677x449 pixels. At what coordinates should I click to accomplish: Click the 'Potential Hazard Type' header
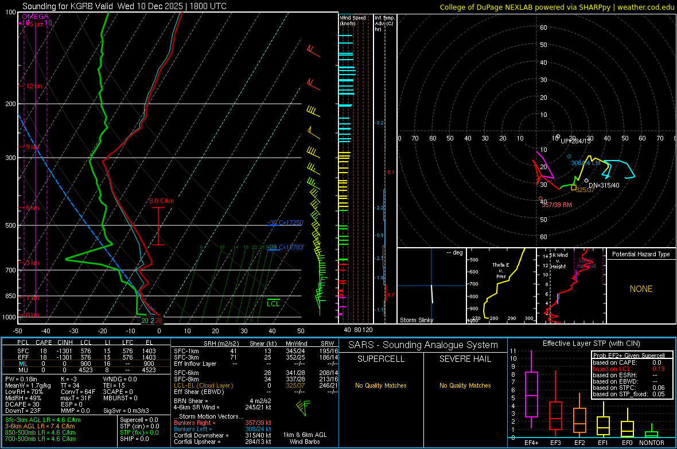click(641, 254)
